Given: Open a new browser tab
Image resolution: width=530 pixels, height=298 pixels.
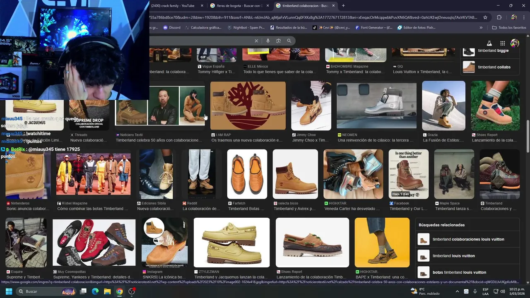Looking at the screenshot, I should coord(343,6).
